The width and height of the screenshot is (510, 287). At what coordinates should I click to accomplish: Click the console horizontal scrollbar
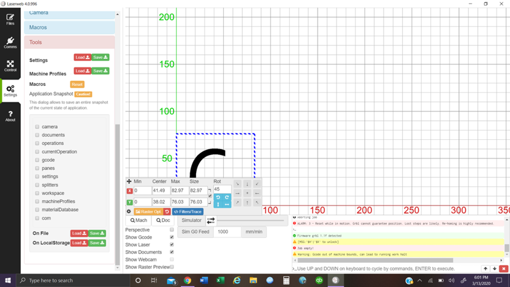(x=375, y=260)
